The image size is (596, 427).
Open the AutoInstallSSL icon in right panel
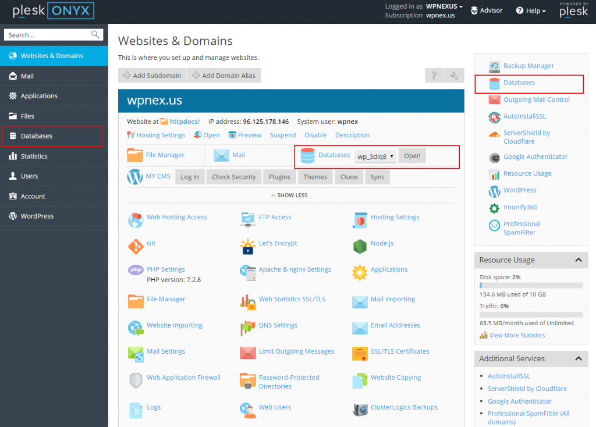(x=494, y=117)
